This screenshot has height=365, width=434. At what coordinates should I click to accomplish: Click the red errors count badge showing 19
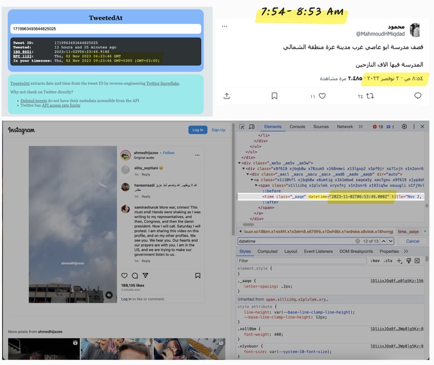377,127
